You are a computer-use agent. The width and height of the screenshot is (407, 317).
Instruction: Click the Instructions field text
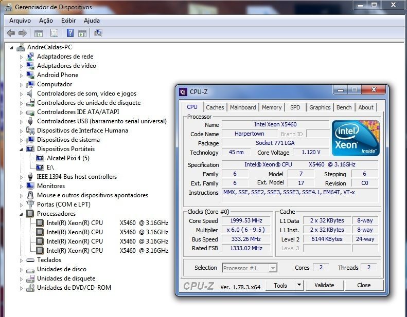click(x=289, y=192)
